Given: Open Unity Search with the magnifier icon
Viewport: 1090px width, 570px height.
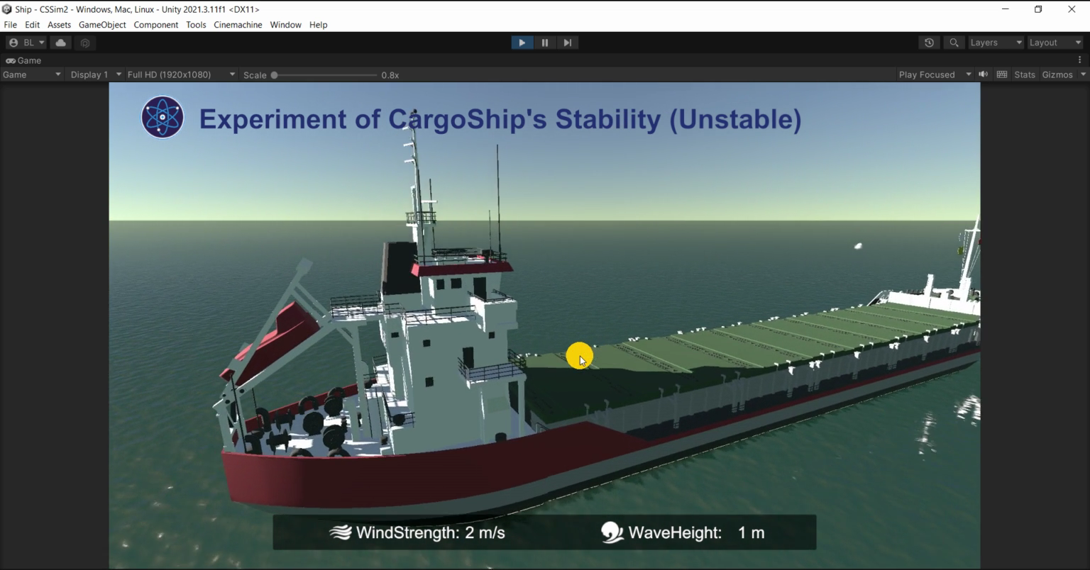Looking at the screenshot, I should coord(954,43).
